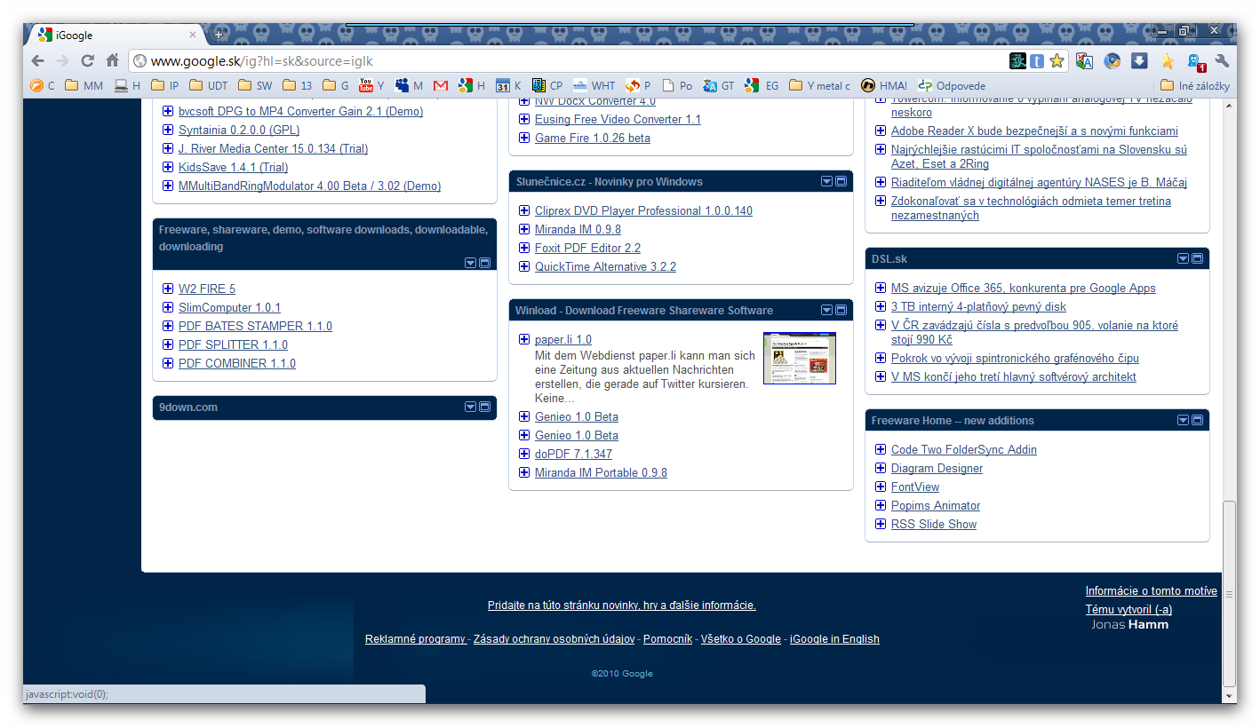Screen dimensions: 1260x728
Task: Open the G bookmarks folder menu
Action: (x=336, y=86)
